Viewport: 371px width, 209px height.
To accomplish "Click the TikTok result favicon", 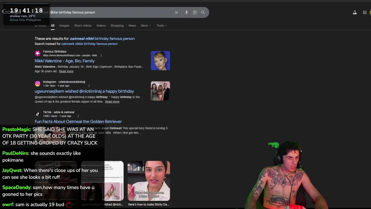I will 38,114.
